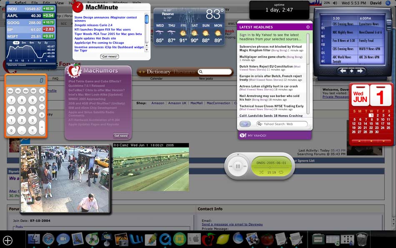Toggle shuffle on the iTunes widget
This screenshot has width=396, height=248.
pyautogui.click(x=261, y=172)
